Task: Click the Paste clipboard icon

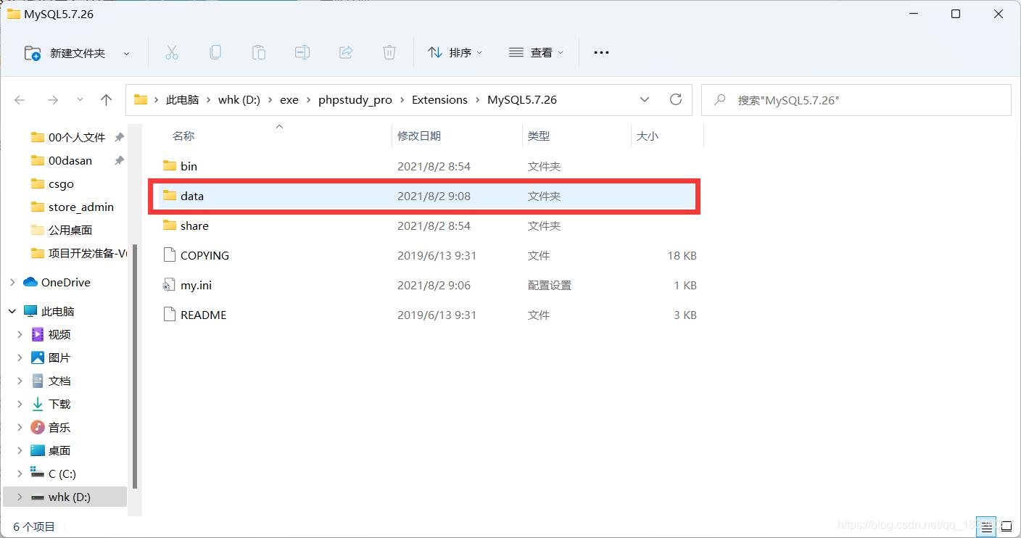Action: pyautogui.click(x=259, y=52)
